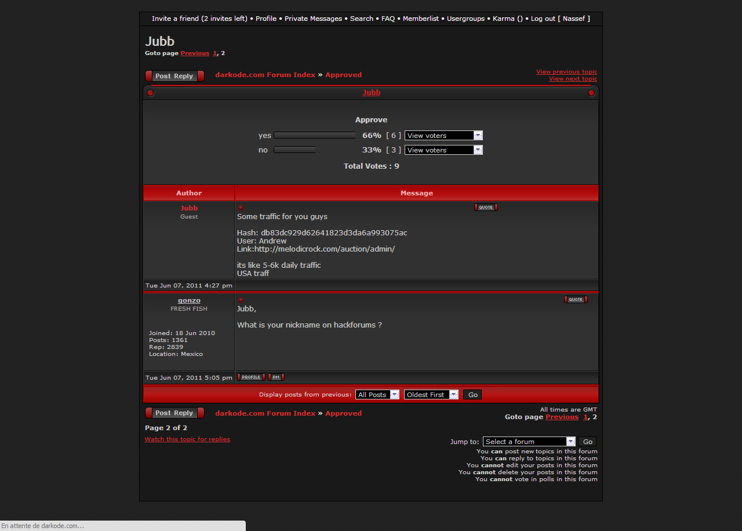Open Memberlist from top navigation

click(x=421, y=19)
